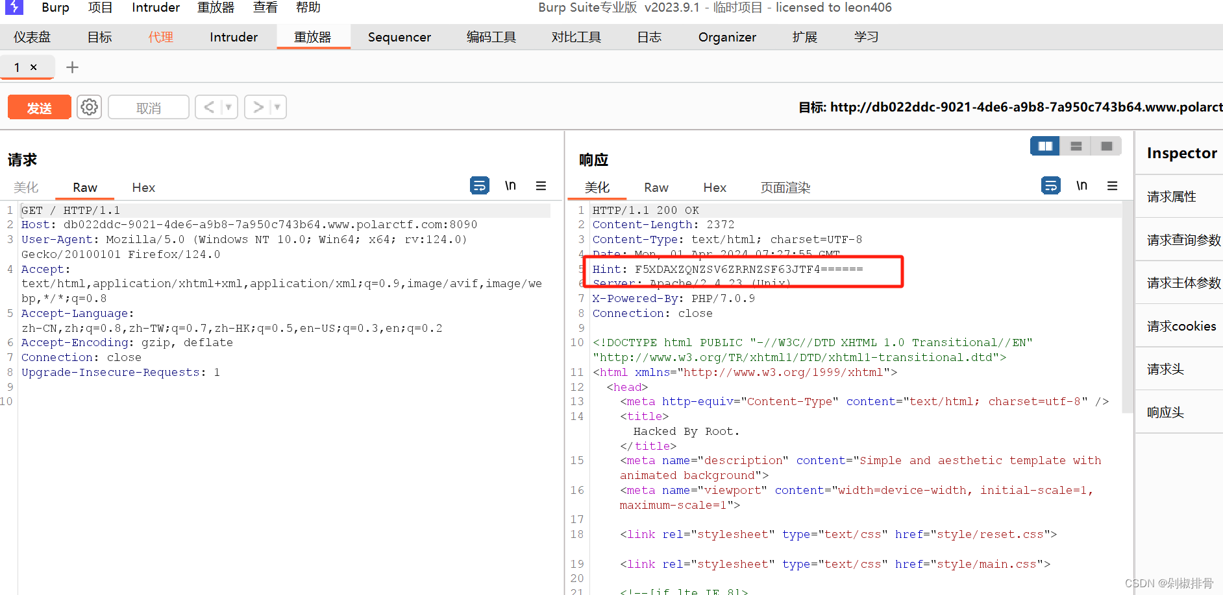Open the 项目 menu
Viewport: 1223px width, 595px height.
(101, 8)
